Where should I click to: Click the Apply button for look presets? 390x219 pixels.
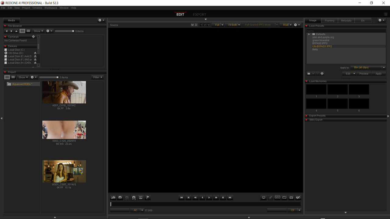[x=378, y=74]
